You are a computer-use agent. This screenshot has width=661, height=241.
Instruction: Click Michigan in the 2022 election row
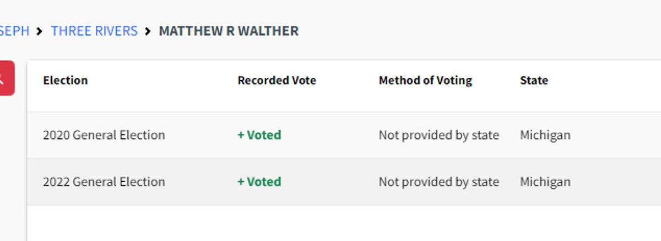coord(545,182)
